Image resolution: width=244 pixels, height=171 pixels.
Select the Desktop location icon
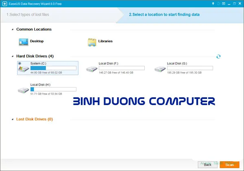click(x=24, y=42)
